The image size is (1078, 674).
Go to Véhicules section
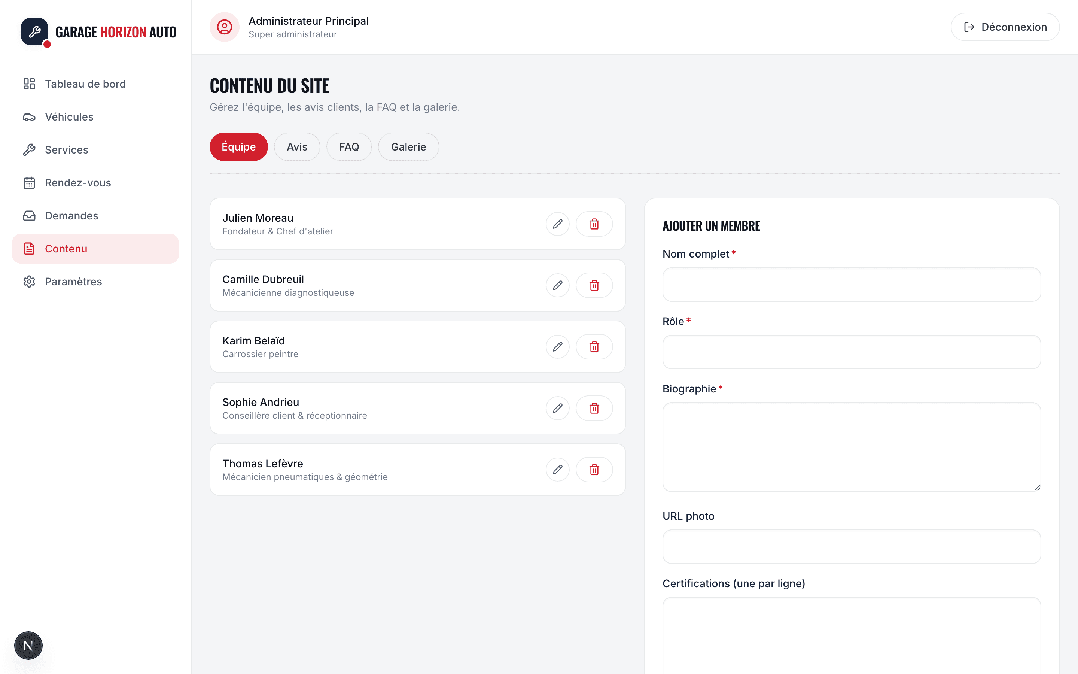click(x=95, y=117)
